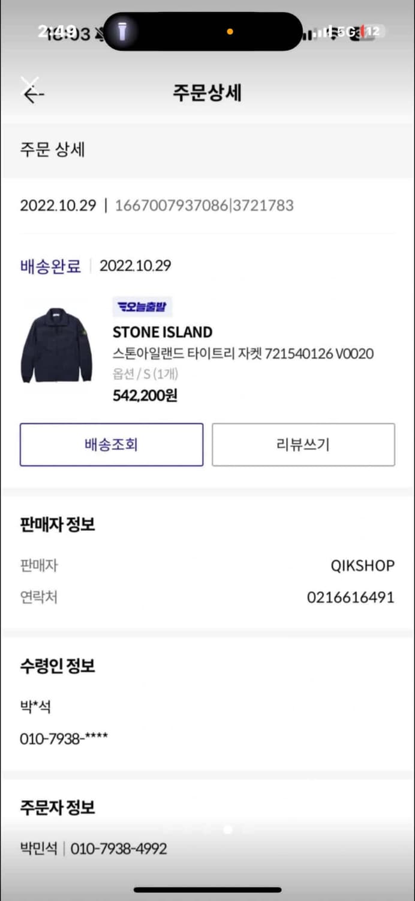
Task: Tap the orderer phone number 010-7938-4992
Action: pyautogui.click(x=119, y=849)
